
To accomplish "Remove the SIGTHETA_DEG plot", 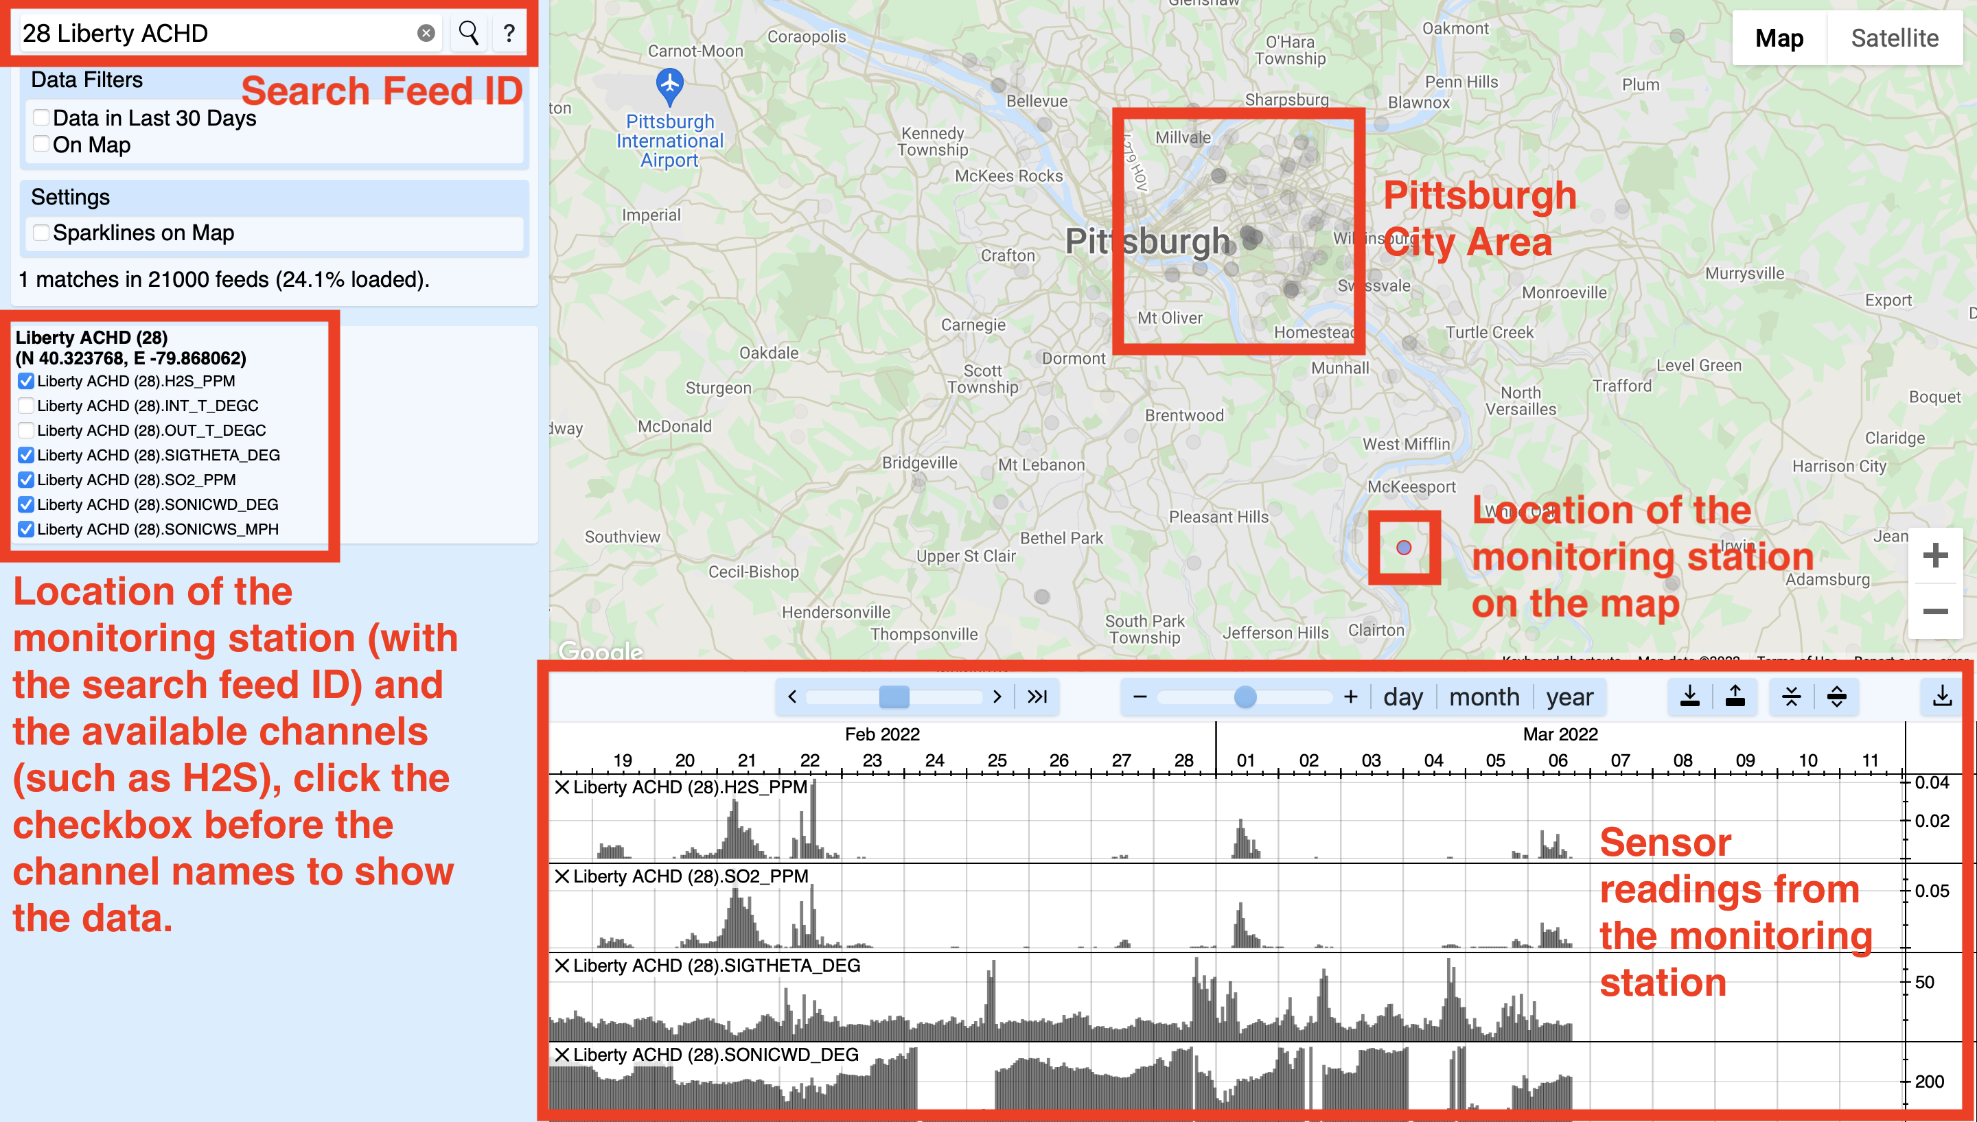I will [562, 966].
